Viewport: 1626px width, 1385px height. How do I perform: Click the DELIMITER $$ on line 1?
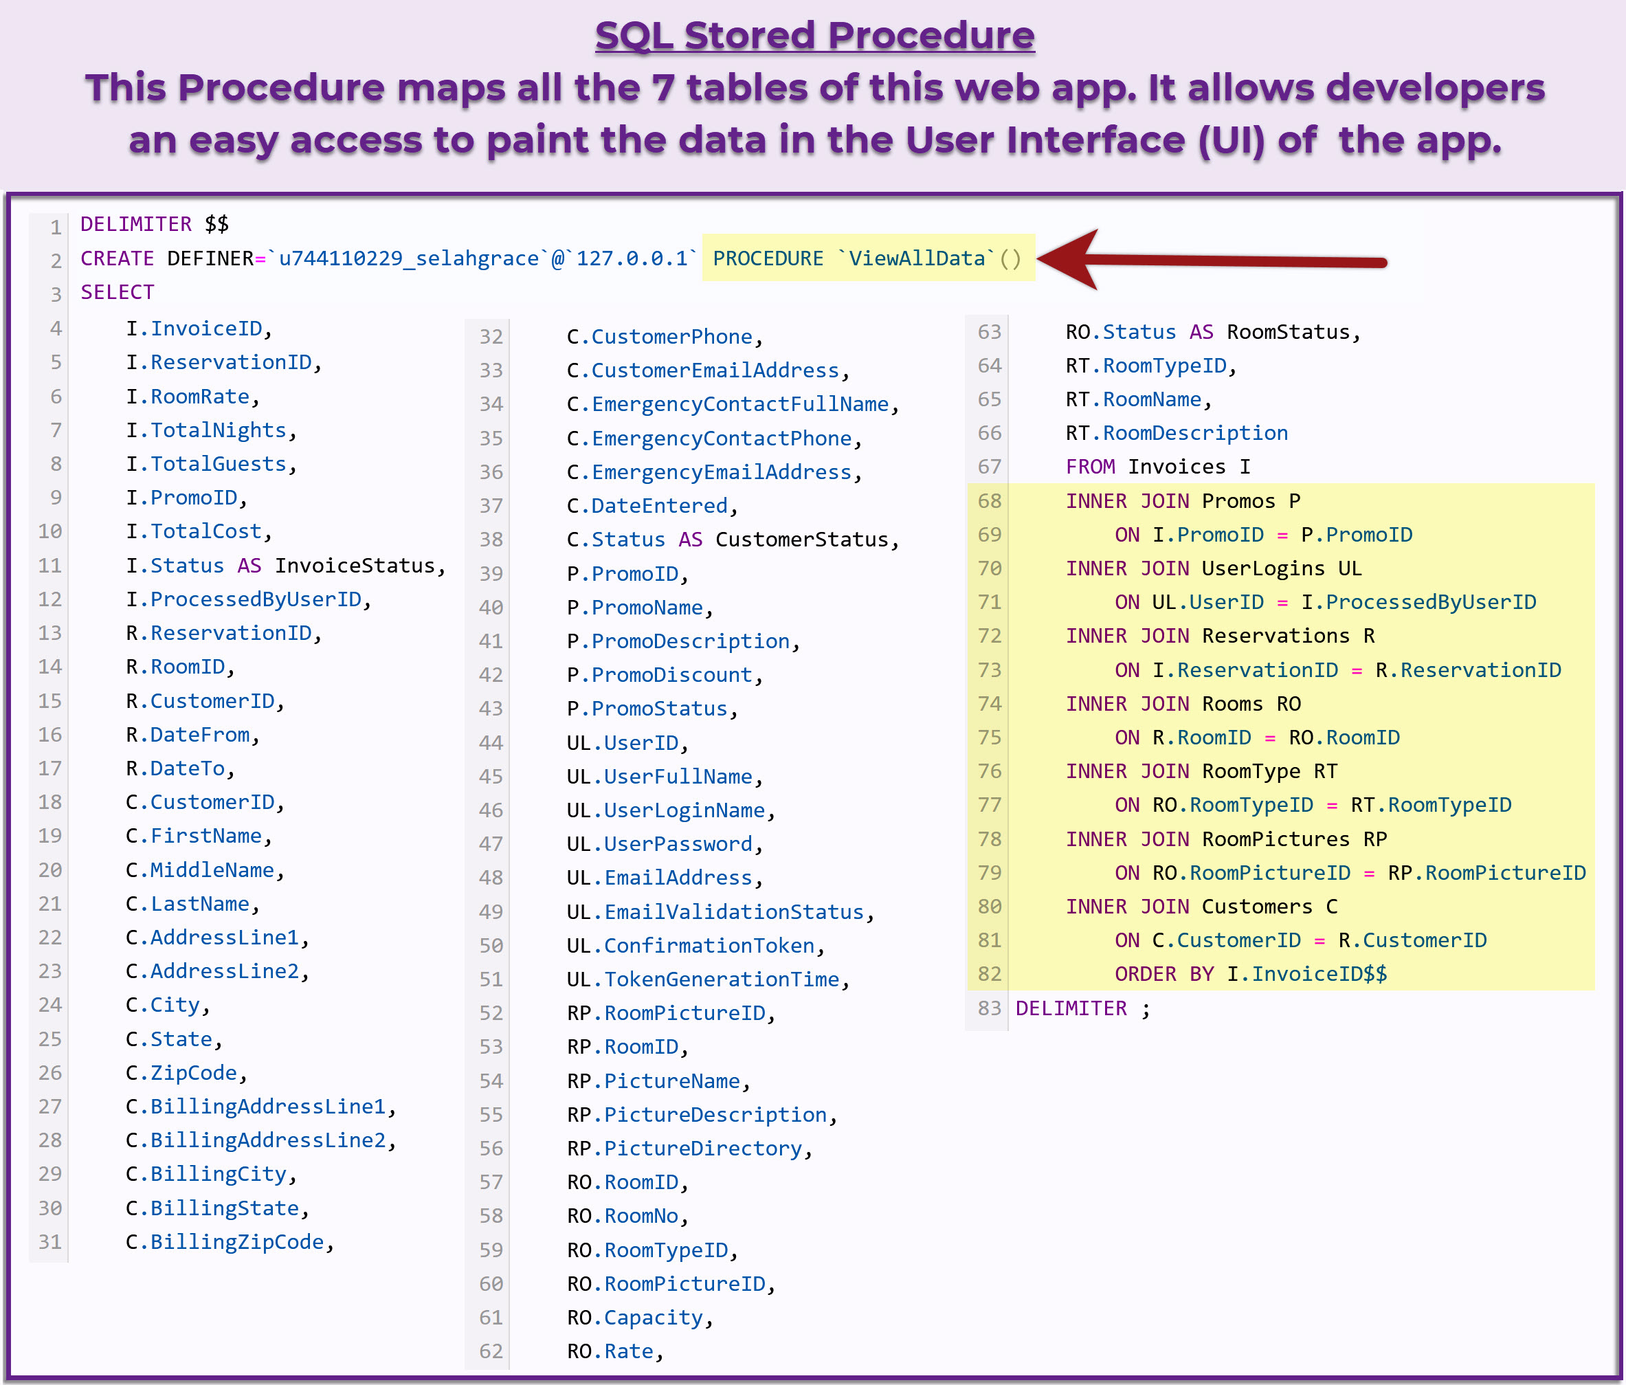pos(154,225)
